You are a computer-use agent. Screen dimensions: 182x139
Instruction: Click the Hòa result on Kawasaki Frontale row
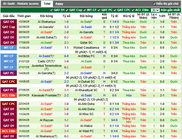click(x=129, y=95)
